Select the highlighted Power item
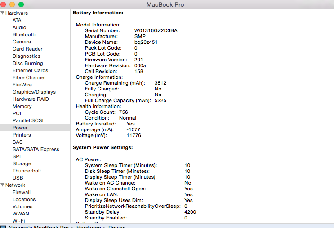Viewport: 334px width, 228px height. tap(20, 128)
